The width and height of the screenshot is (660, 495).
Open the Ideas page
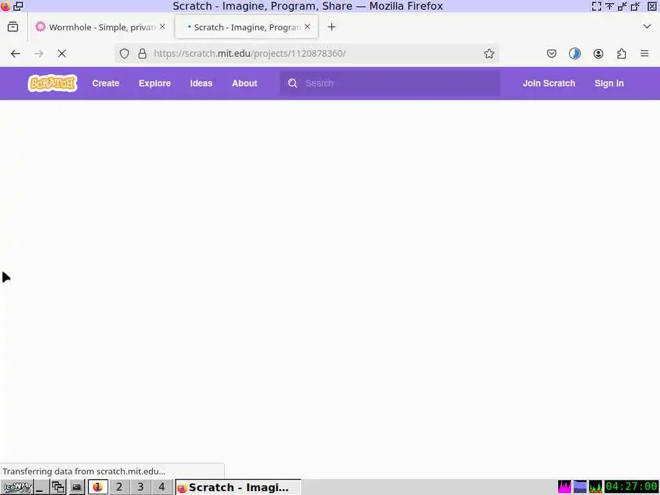(201, 83)
